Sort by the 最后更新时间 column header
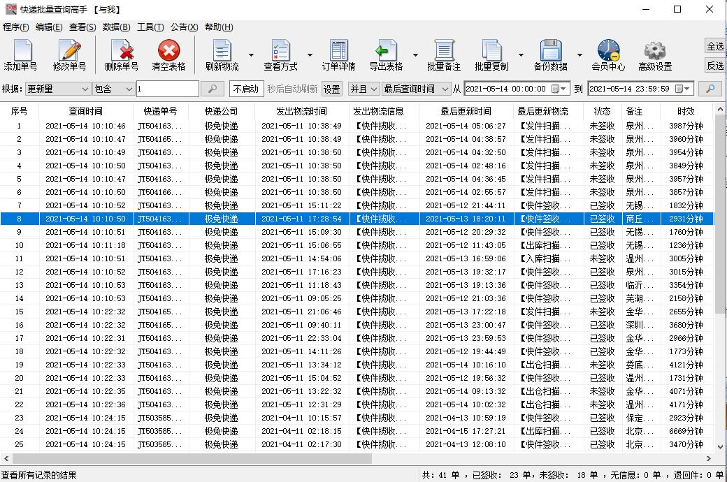Image resolution: width=727 pixels, height=482 pixels. coord(466,111)
